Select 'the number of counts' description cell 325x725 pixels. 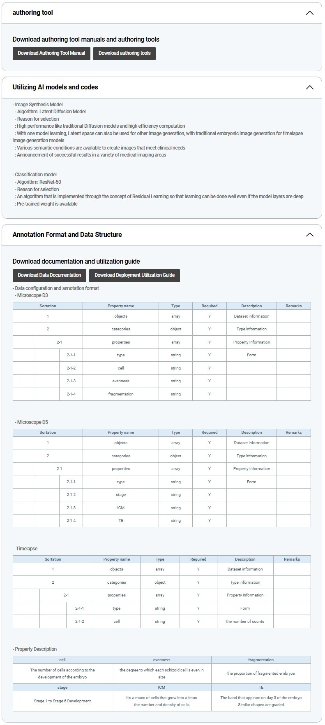point(245,622)
